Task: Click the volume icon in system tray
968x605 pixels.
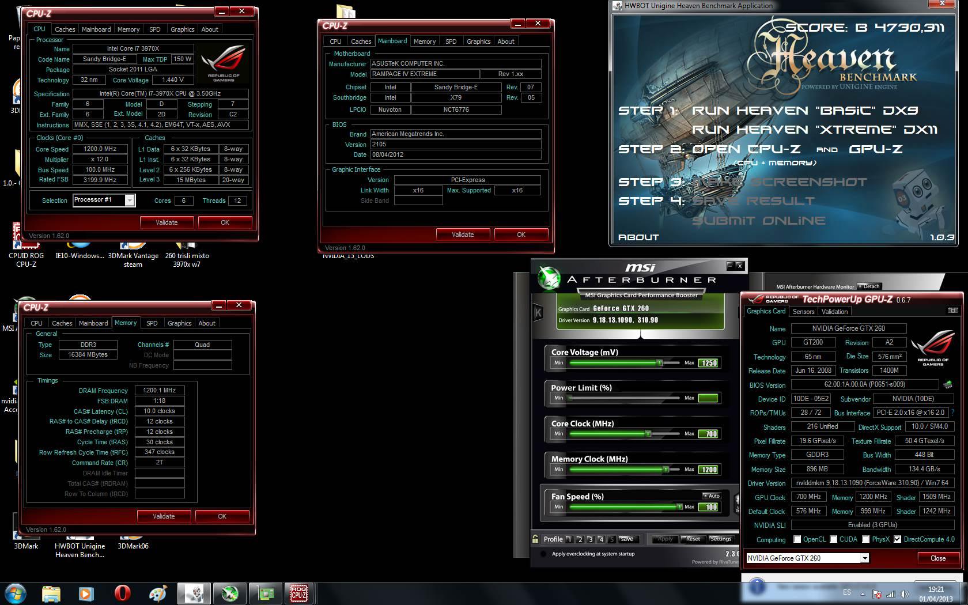Action: point(905,594)
